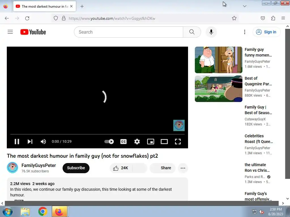Open the Firefox extensions puzzle icon
Screen dimensions: 290x217
point(273,18)
